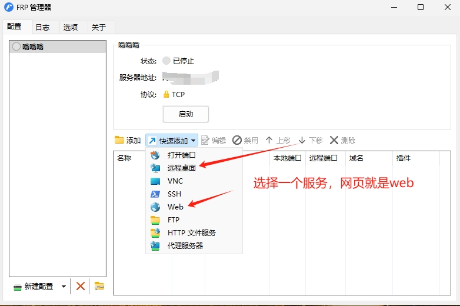Choose 远程桌面 in the dropdown list
This screenshot has width=460, height=306.
click(x=181, y=168)
